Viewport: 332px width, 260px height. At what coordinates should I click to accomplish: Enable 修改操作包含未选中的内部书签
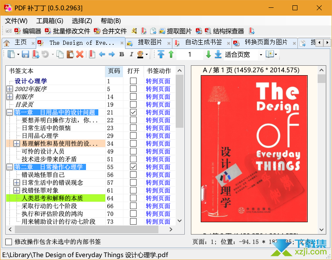pyautogui.click(x=9, y=242)
